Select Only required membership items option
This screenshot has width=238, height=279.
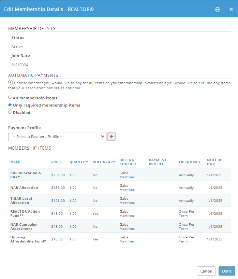pos(10,105)
